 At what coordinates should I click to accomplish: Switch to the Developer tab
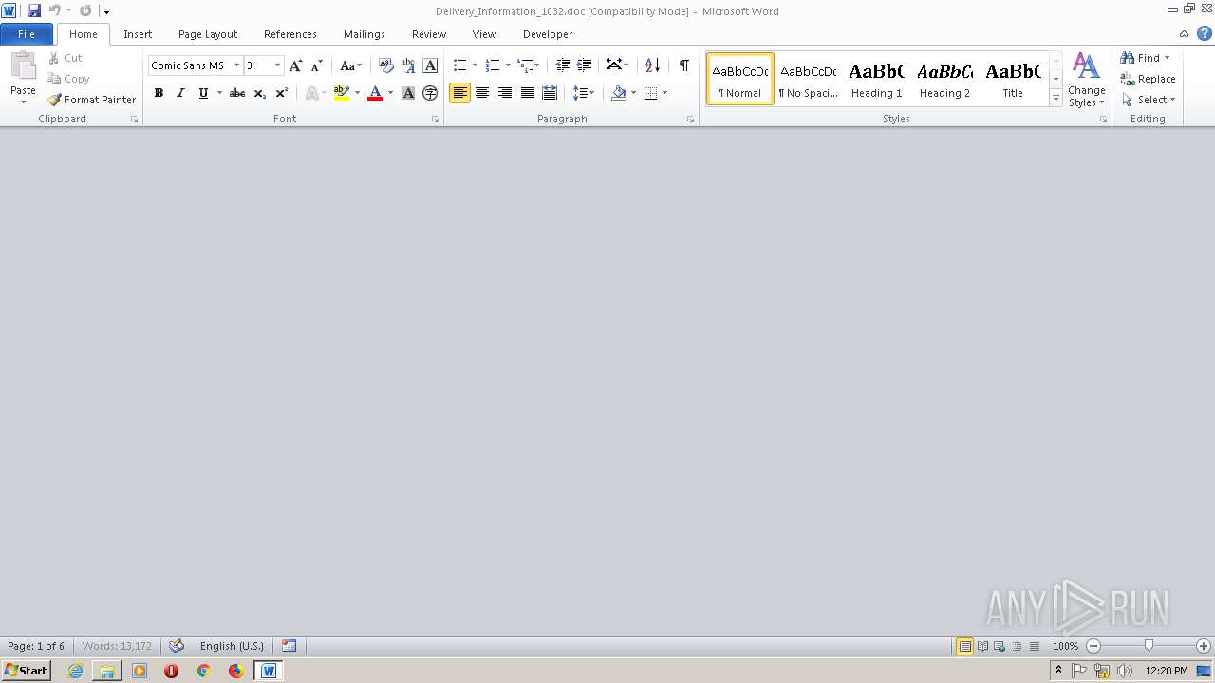(548, 34)
